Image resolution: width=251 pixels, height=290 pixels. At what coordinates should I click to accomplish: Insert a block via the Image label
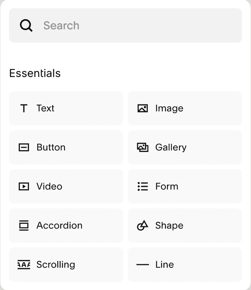click(x=169, y=108)
